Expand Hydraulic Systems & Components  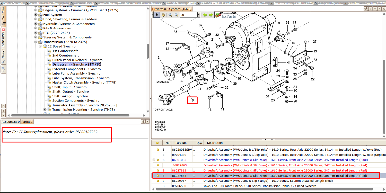36,24
